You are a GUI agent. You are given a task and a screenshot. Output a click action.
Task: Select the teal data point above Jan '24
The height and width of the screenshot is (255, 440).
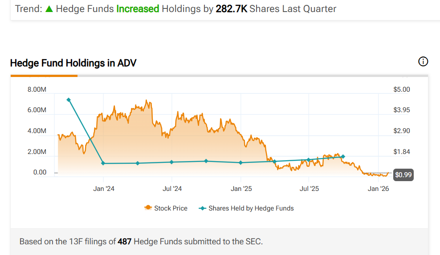(103, 163)
